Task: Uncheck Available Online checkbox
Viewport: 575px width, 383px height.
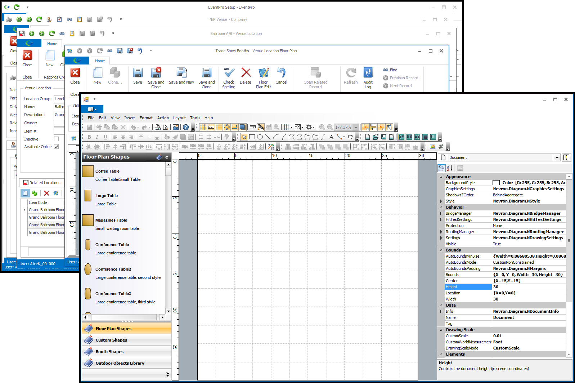Action: (56, 147)
